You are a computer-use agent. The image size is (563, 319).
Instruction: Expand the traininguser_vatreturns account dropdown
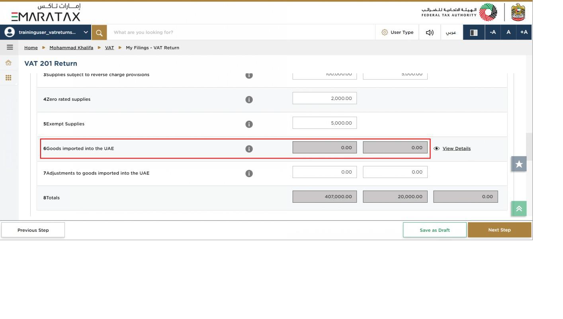[x=86, y=32]
